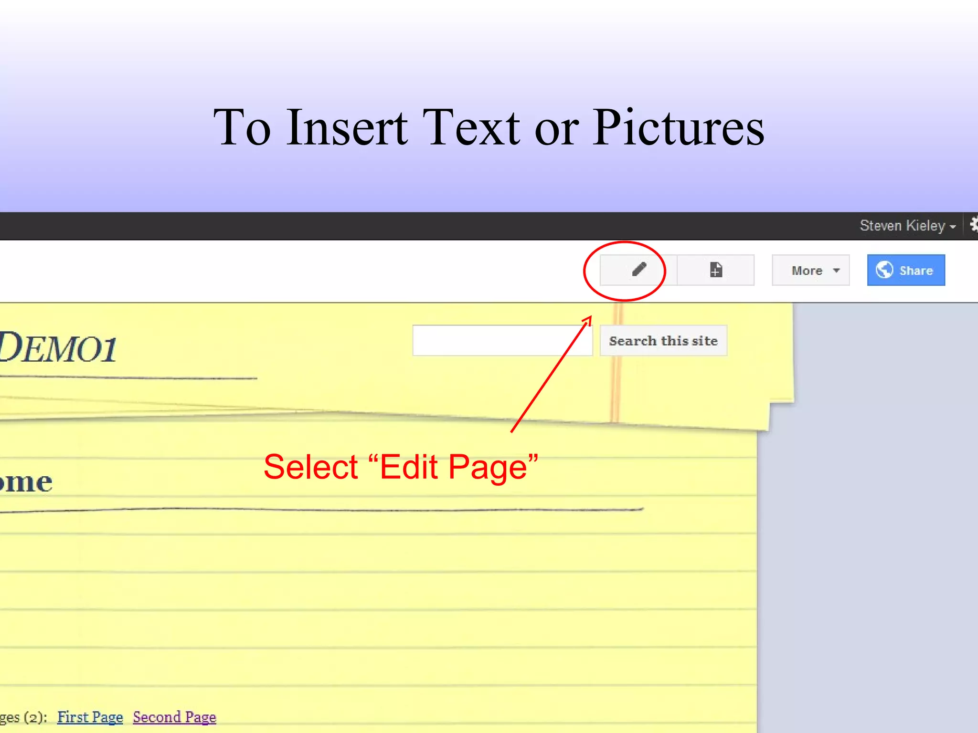
Task: Click the pencil Edit Page icon
Action: pos(638,270)
